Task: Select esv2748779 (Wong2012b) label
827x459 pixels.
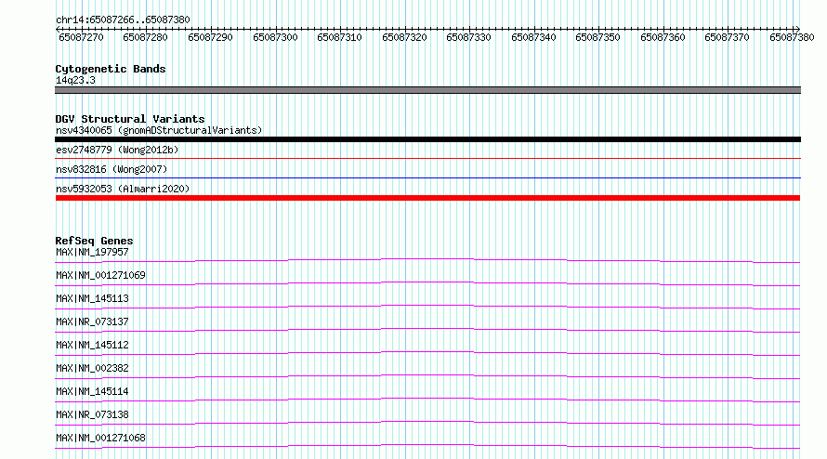Action: click(x=117, y=150)
